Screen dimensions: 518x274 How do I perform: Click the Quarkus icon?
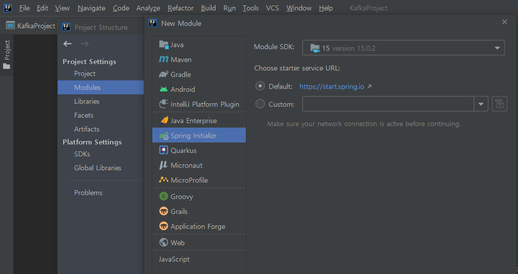pyautogui.click(x=164, y=150)
